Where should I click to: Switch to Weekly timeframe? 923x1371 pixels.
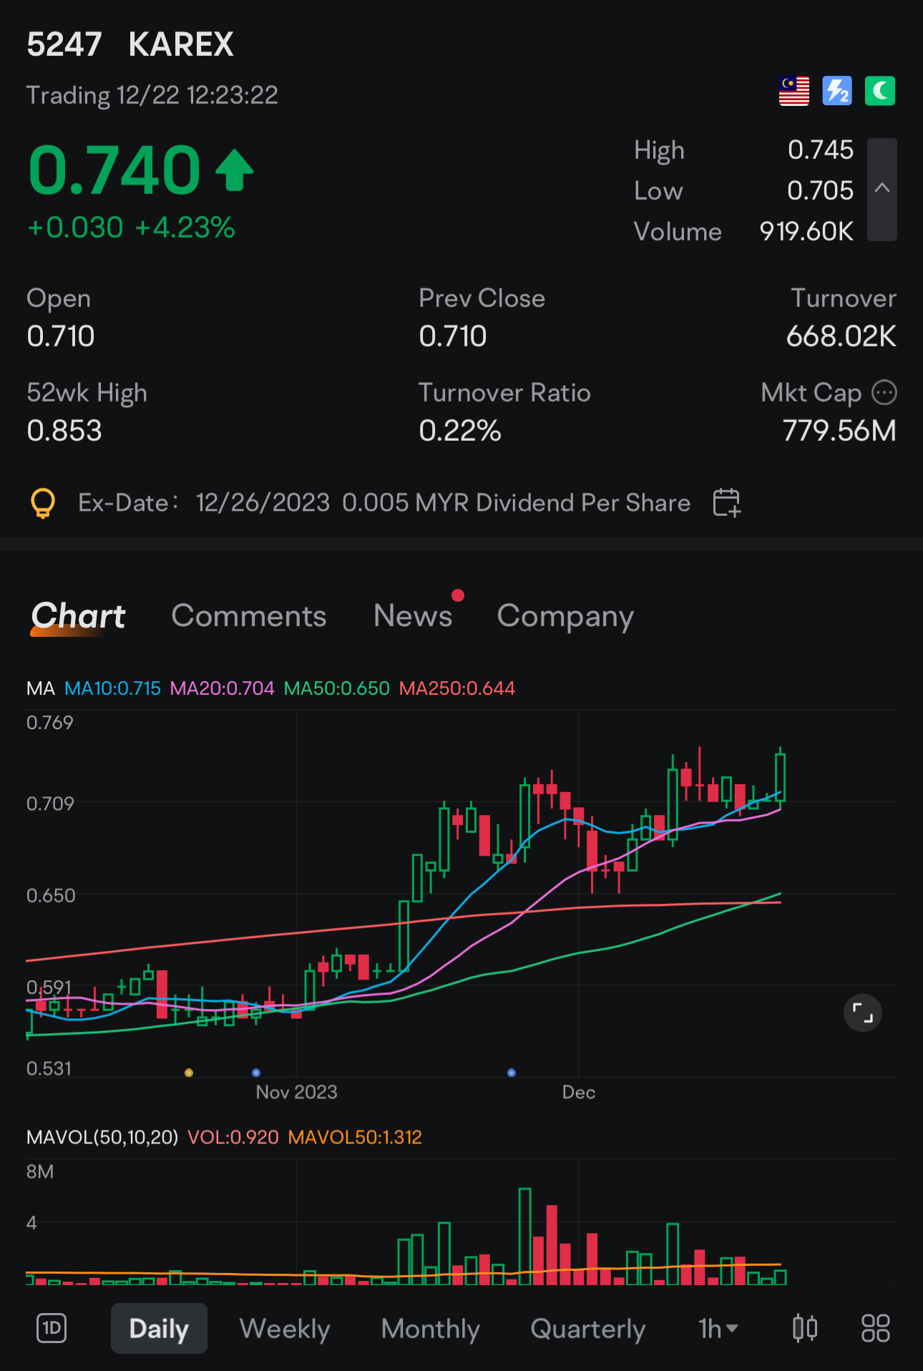[285, 1329]
